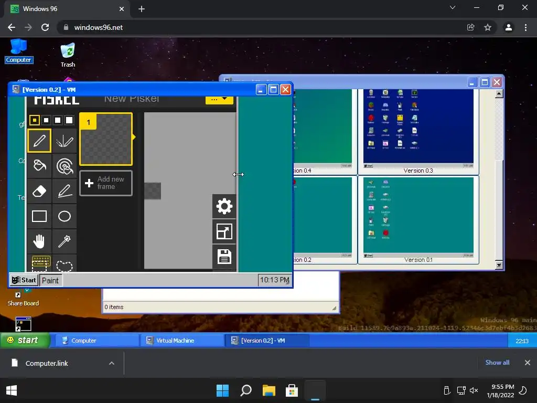
Task: Choose the third pen size
Action: 58,120
